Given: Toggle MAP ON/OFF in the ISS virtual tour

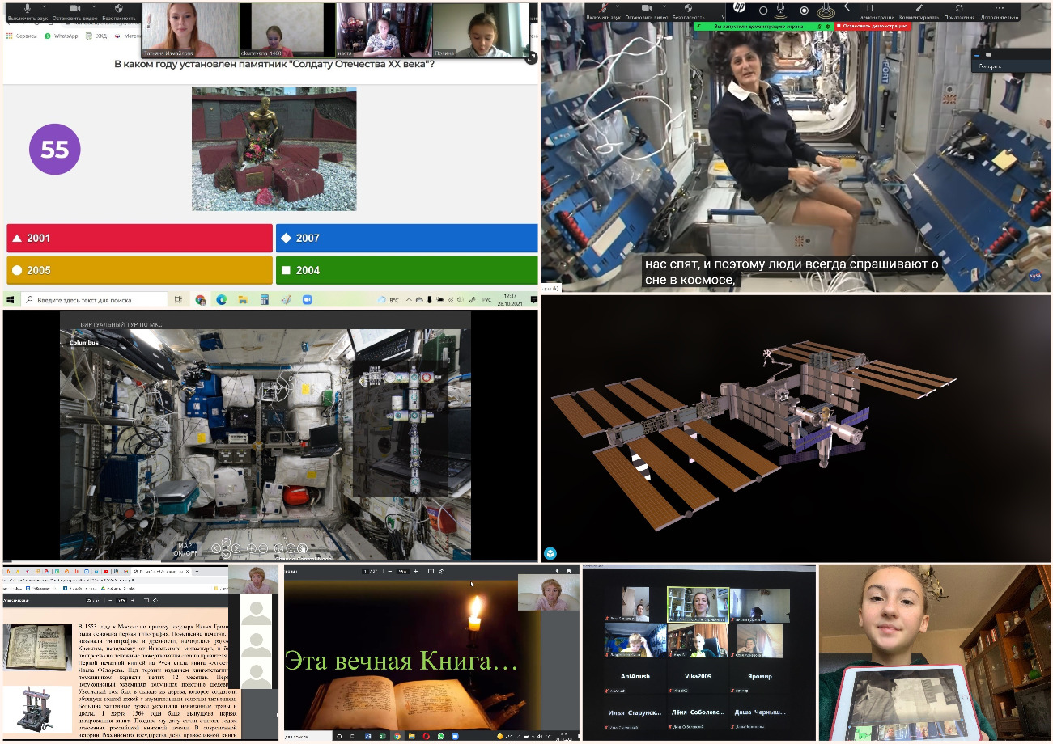Looking at the screenshot, I should [x=187, y=549].
